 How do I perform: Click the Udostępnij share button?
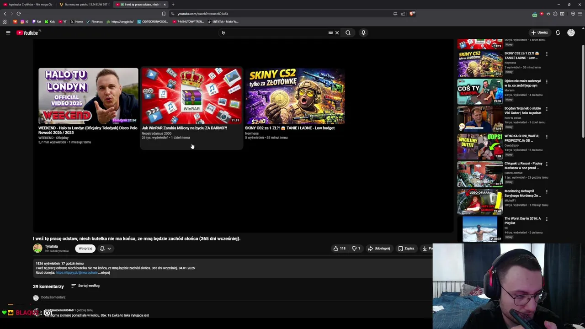tap(379, 249)
